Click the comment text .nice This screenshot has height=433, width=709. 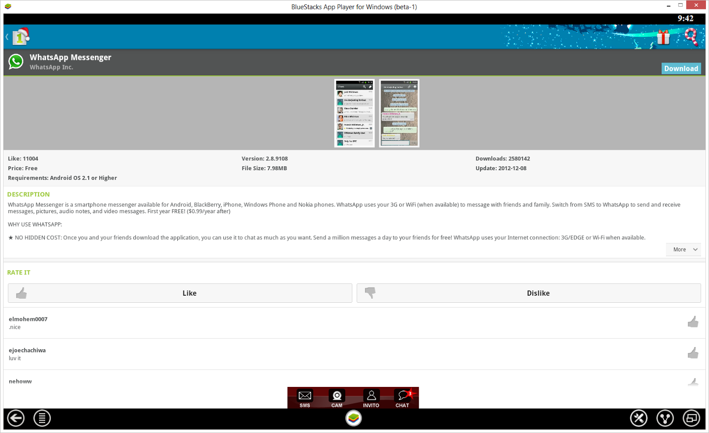15,327
